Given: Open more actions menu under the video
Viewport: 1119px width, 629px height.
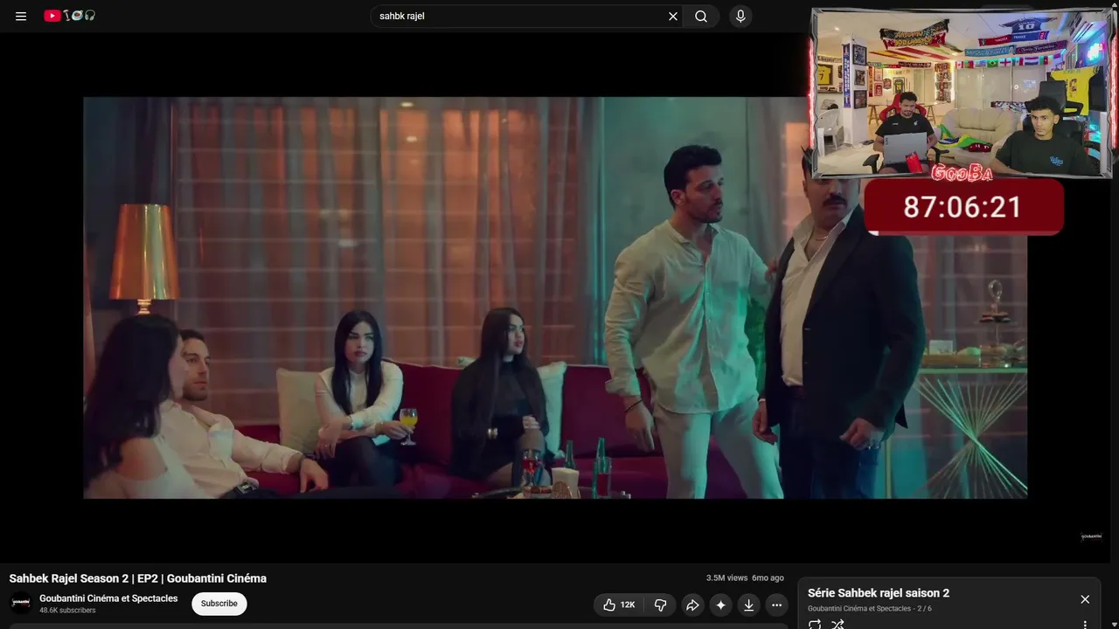Looking at the screenshot, I should coord(776,605).
